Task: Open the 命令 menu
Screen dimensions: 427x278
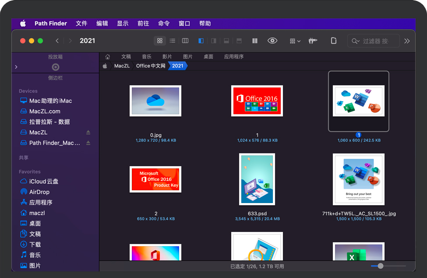Action: (164, 23)
